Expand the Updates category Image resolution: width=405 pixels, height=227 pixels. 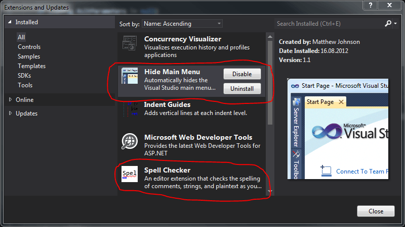click(x=10, y=113)
